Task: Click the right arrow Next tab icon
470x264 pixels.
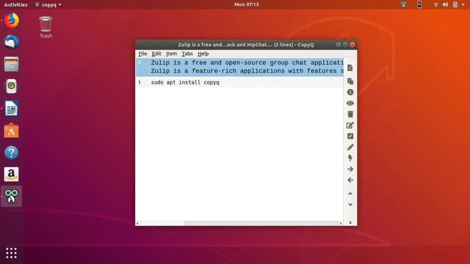Action: [x=350, y=169]
